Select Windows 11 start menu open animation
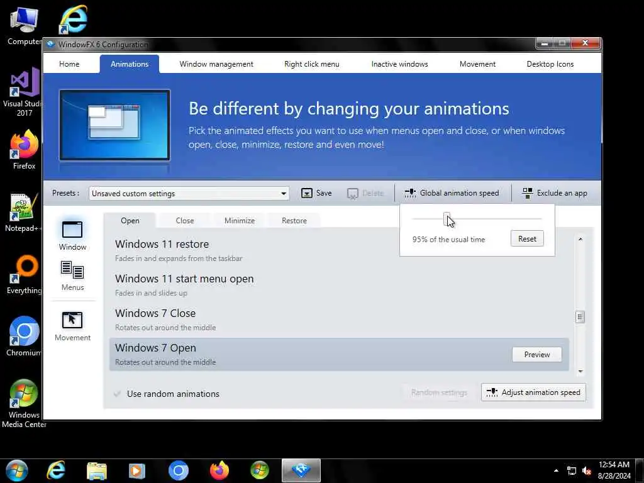This screenshot has height=483, width=644. [x=339, y=285]
